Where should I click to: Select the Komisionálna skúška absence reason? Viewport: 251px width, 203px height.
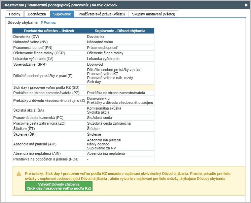[x=104, y=108]
